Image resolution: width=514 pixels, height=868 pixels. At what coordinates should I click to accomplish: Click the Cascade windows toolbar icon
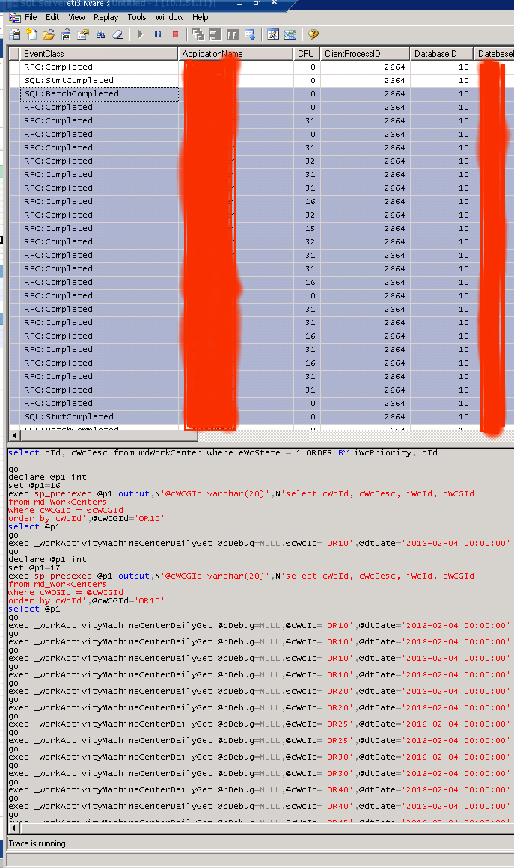198,35
